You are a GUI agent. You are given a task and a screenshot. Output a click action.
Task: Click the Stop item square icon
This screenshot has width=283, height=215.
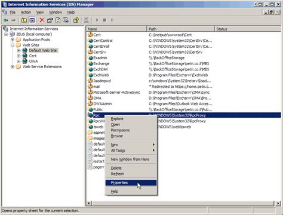click(x=104, y=20)
